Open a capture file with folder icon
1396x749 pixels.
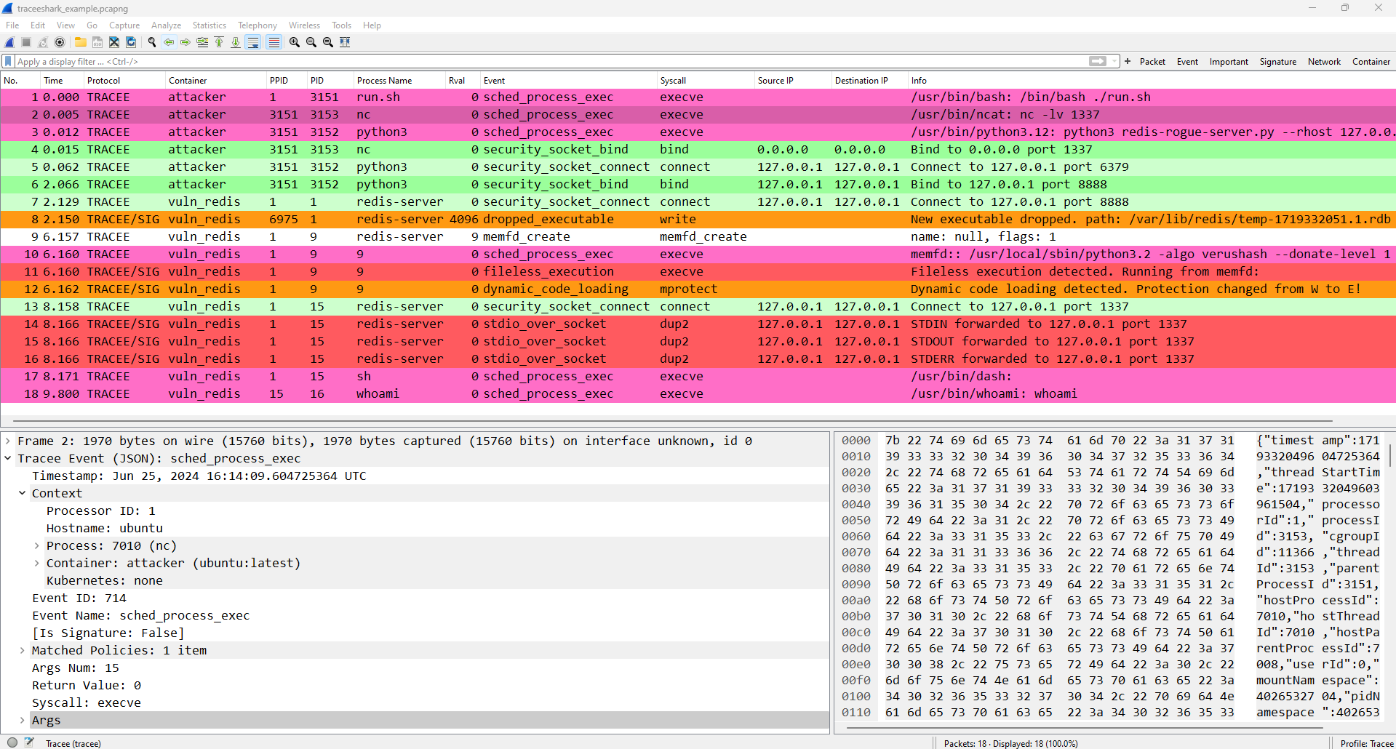(x=80, y=42)
